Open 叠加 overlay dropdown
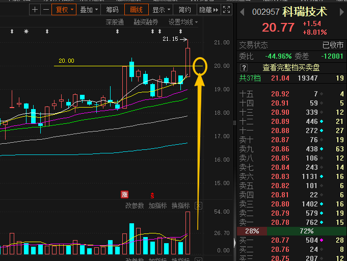Viewport: 347px width, 261px height. coord(89,10)
